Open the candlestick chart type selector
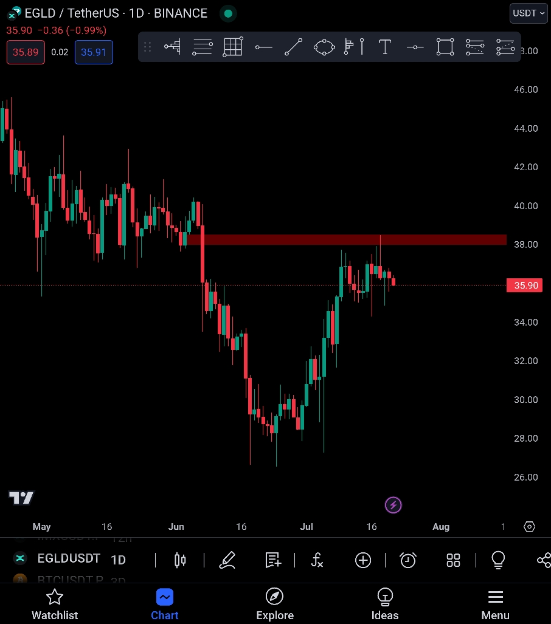 pyautogui.click(x=180, y=560)
